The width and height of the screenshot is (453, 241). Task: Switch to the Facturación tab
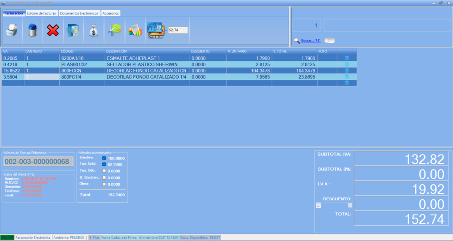[x=14, y=13]
